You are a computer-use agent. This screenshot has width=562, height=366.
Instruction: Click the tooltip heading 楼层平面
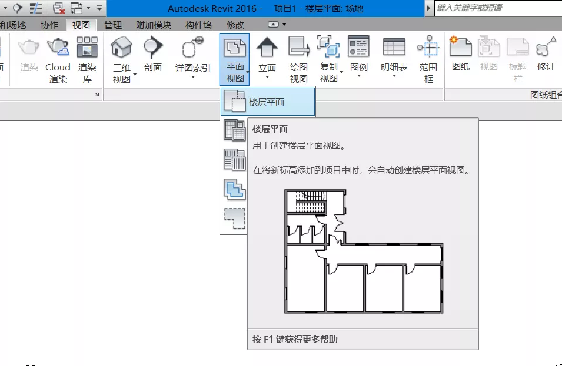tap(270, 129)
